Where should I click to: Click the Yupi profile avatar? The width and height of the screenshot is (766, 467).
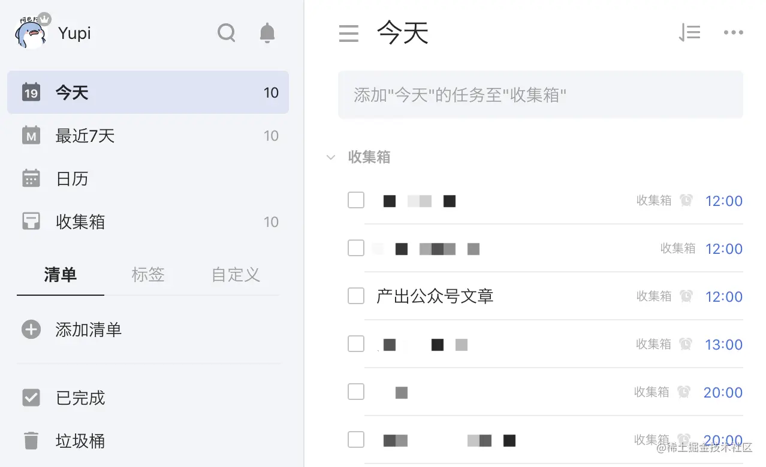coord(30,33)
